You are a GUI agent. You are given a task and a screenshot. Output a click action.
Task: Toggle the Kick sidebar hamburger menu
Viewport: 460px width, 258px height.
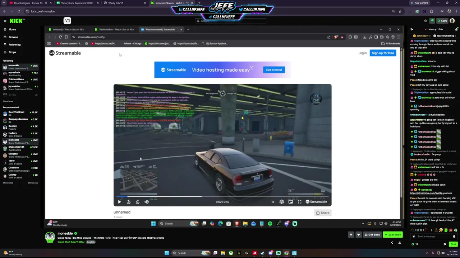[x=5, y=21]
